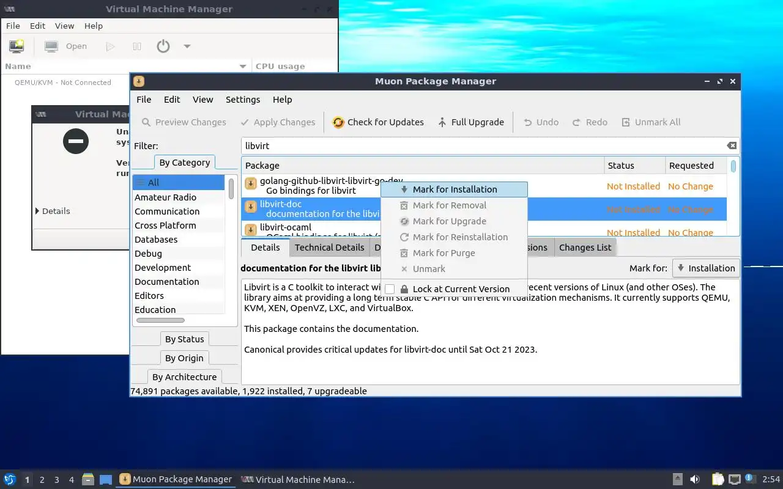The height and width of the screenshot is (489, 783).
Task: Open Virtual Machine Manager File menu
Action: 13,26
